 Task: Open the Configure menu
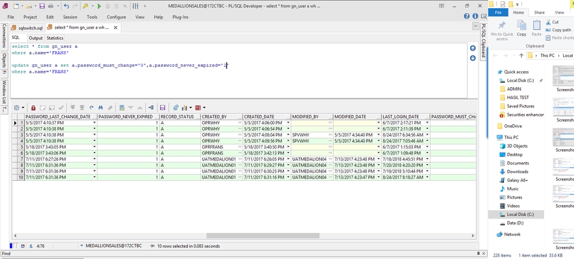tap(117, 17)
